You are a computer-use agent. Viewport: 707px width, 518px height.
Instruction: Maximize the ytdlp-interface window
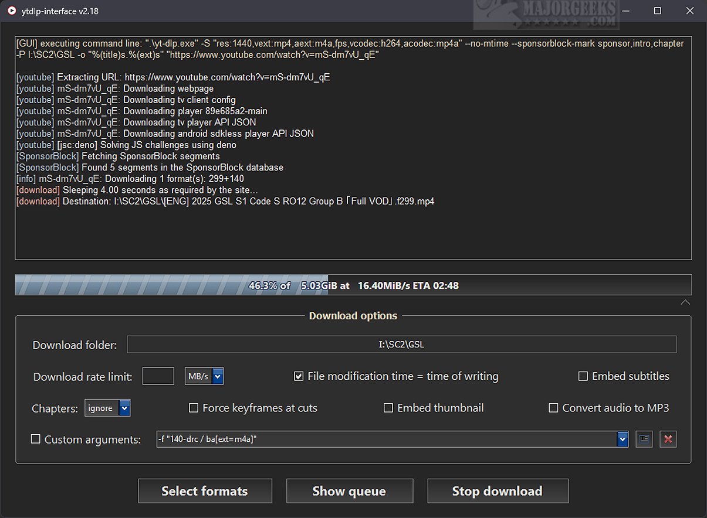tap(657, 11)
